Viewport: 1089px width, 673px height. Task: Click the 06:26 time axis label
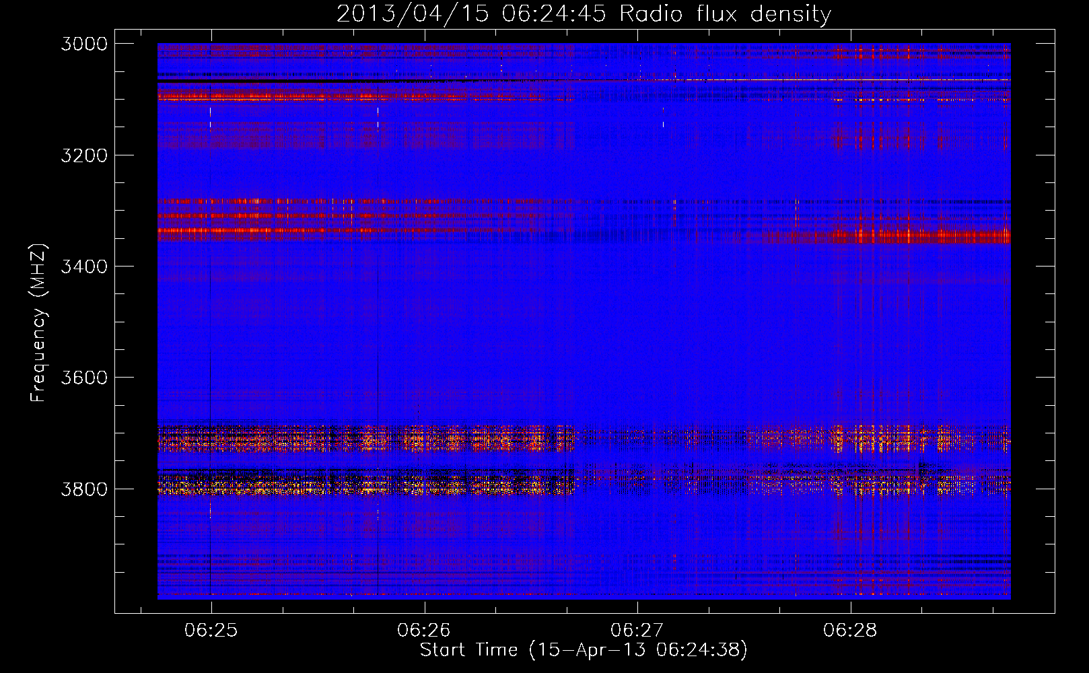point(424,631)
